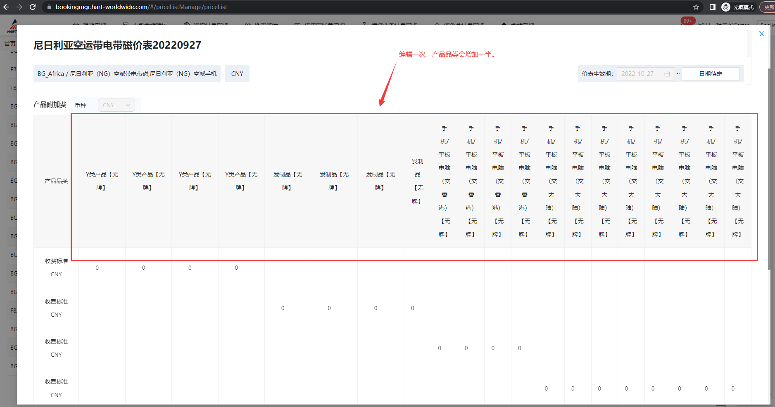
Task: Click first Y类产品【无牌】 column header
Action: coord(102,181)
